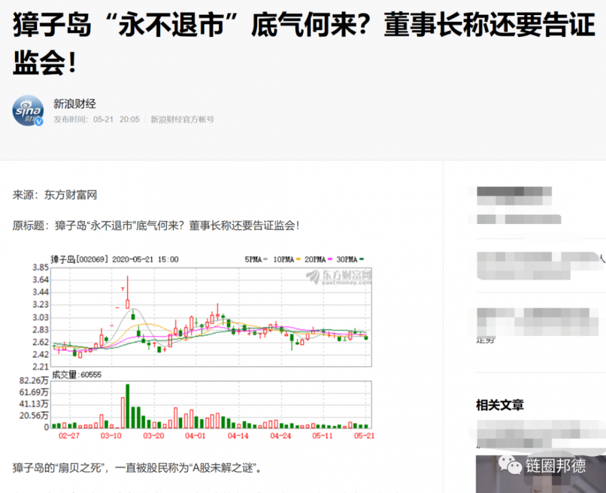Click the verified V badge on the avatar

pyautogui.click(x=38, y=122)
